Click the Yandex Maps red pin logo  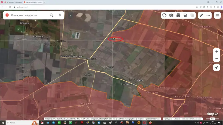coord(7,15)
